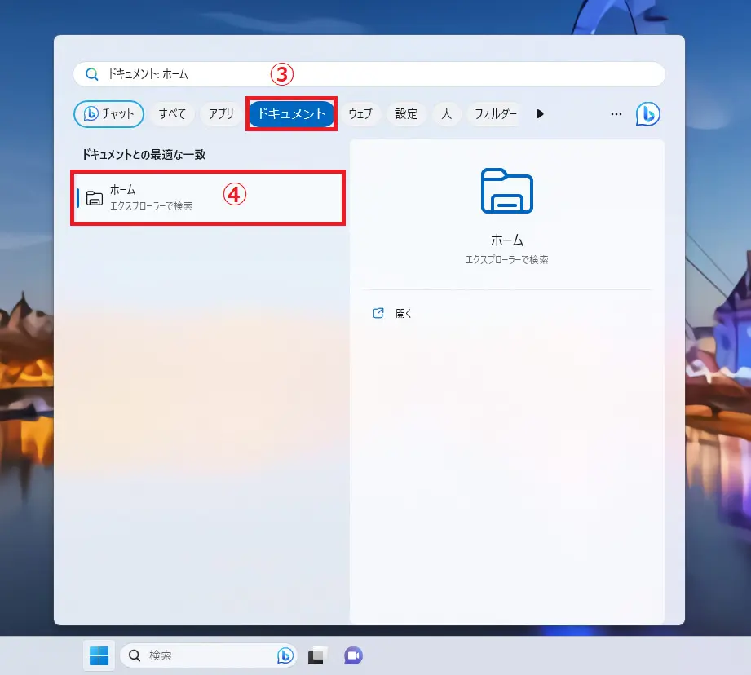Click the large ホーム folder icon in preview
The width and height of the screenshot is (751, 675).
506,191
